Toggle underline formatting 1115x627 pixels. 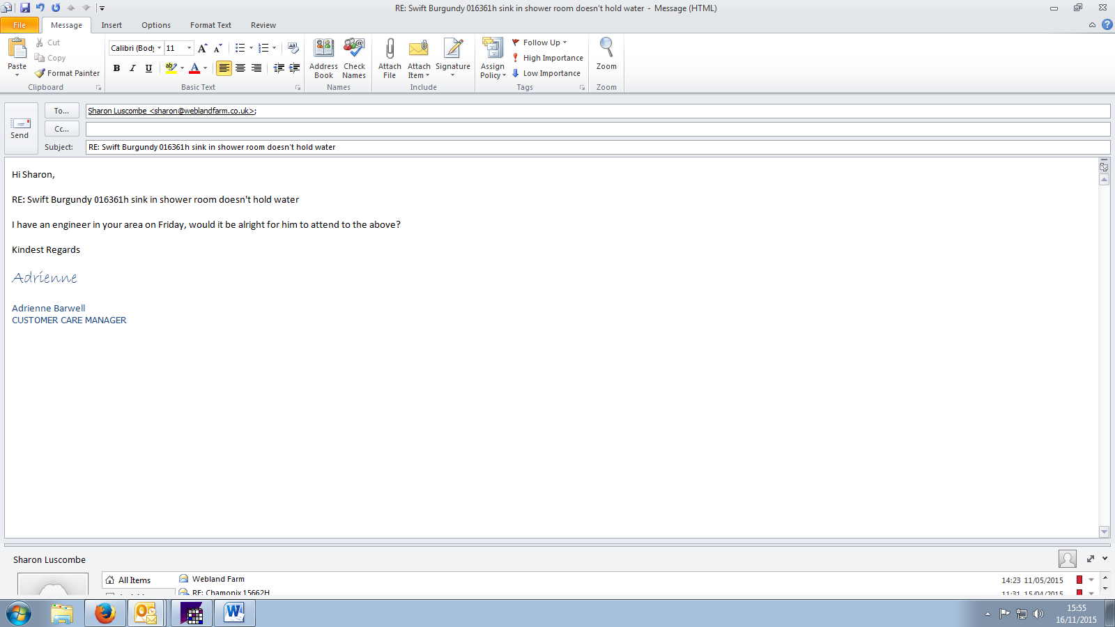tap(148, 68)
